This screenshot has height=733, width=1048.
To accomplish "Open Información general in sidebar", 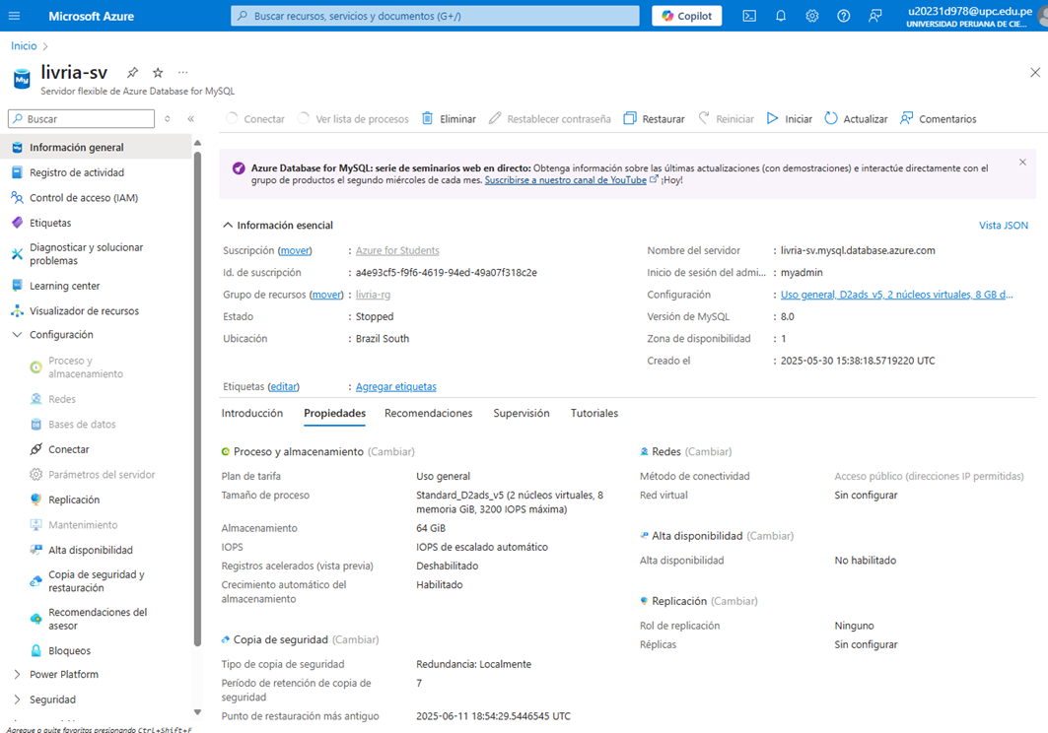I will click(96, 147).
